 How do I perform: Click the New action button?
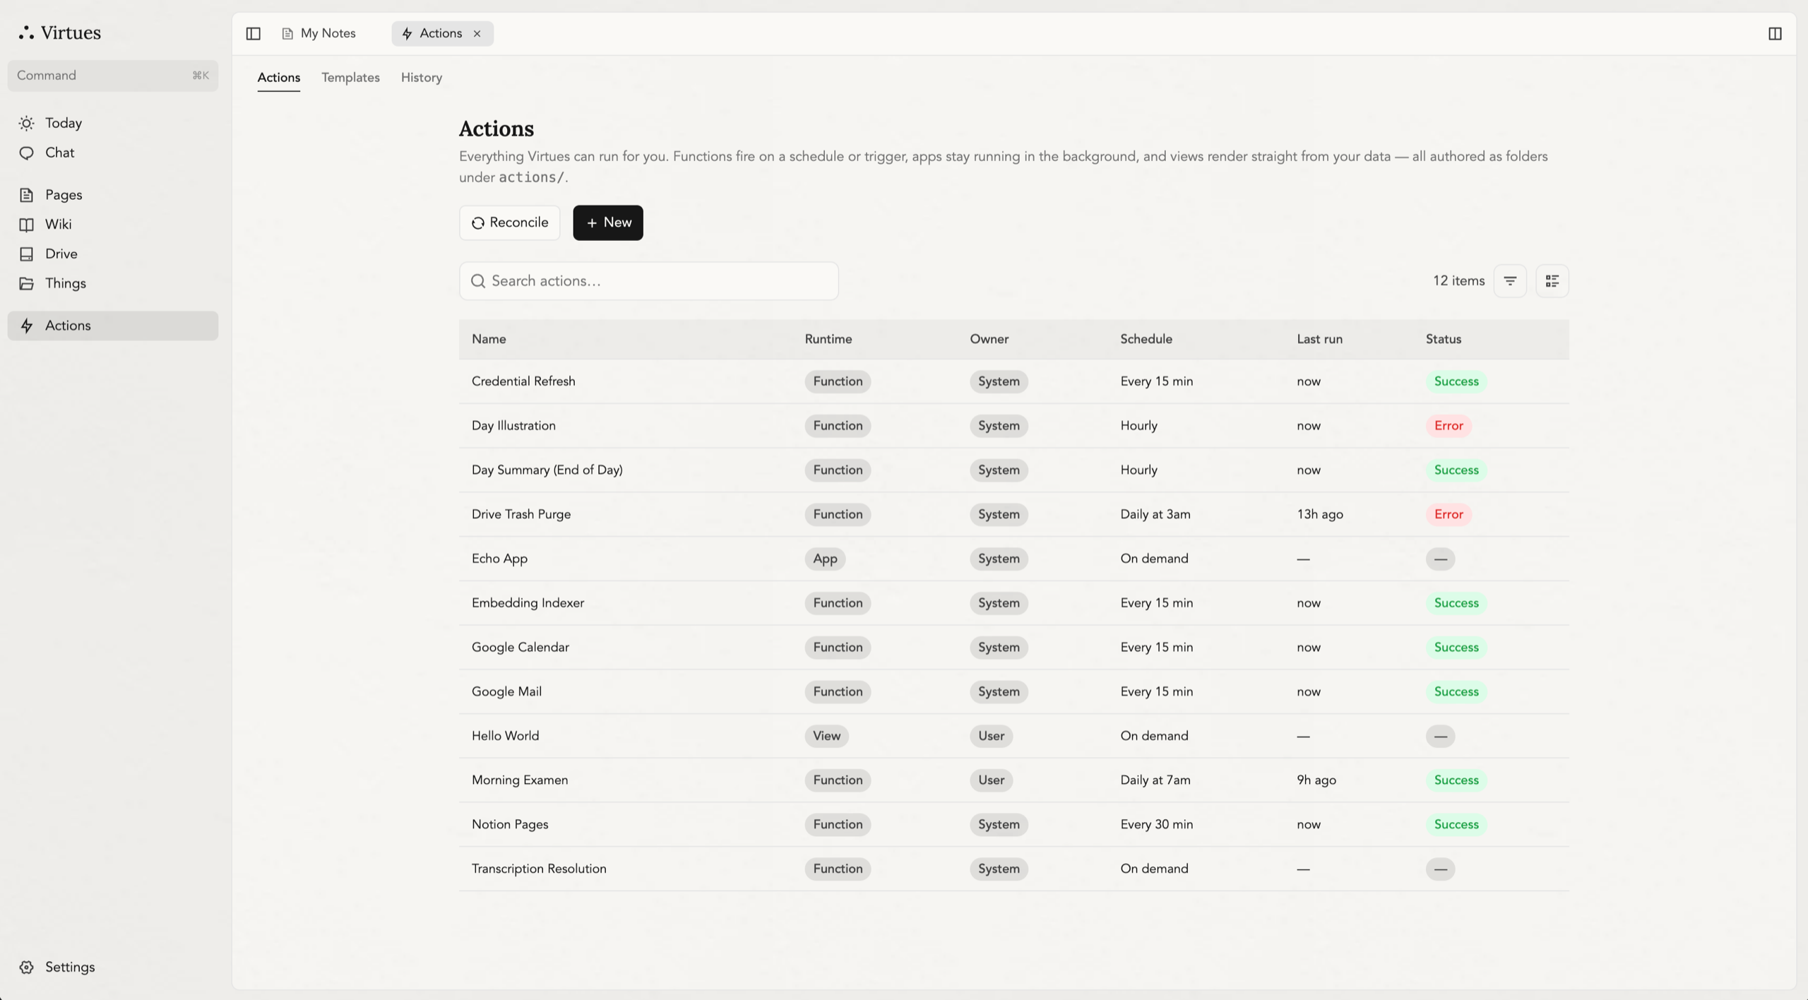608,222
